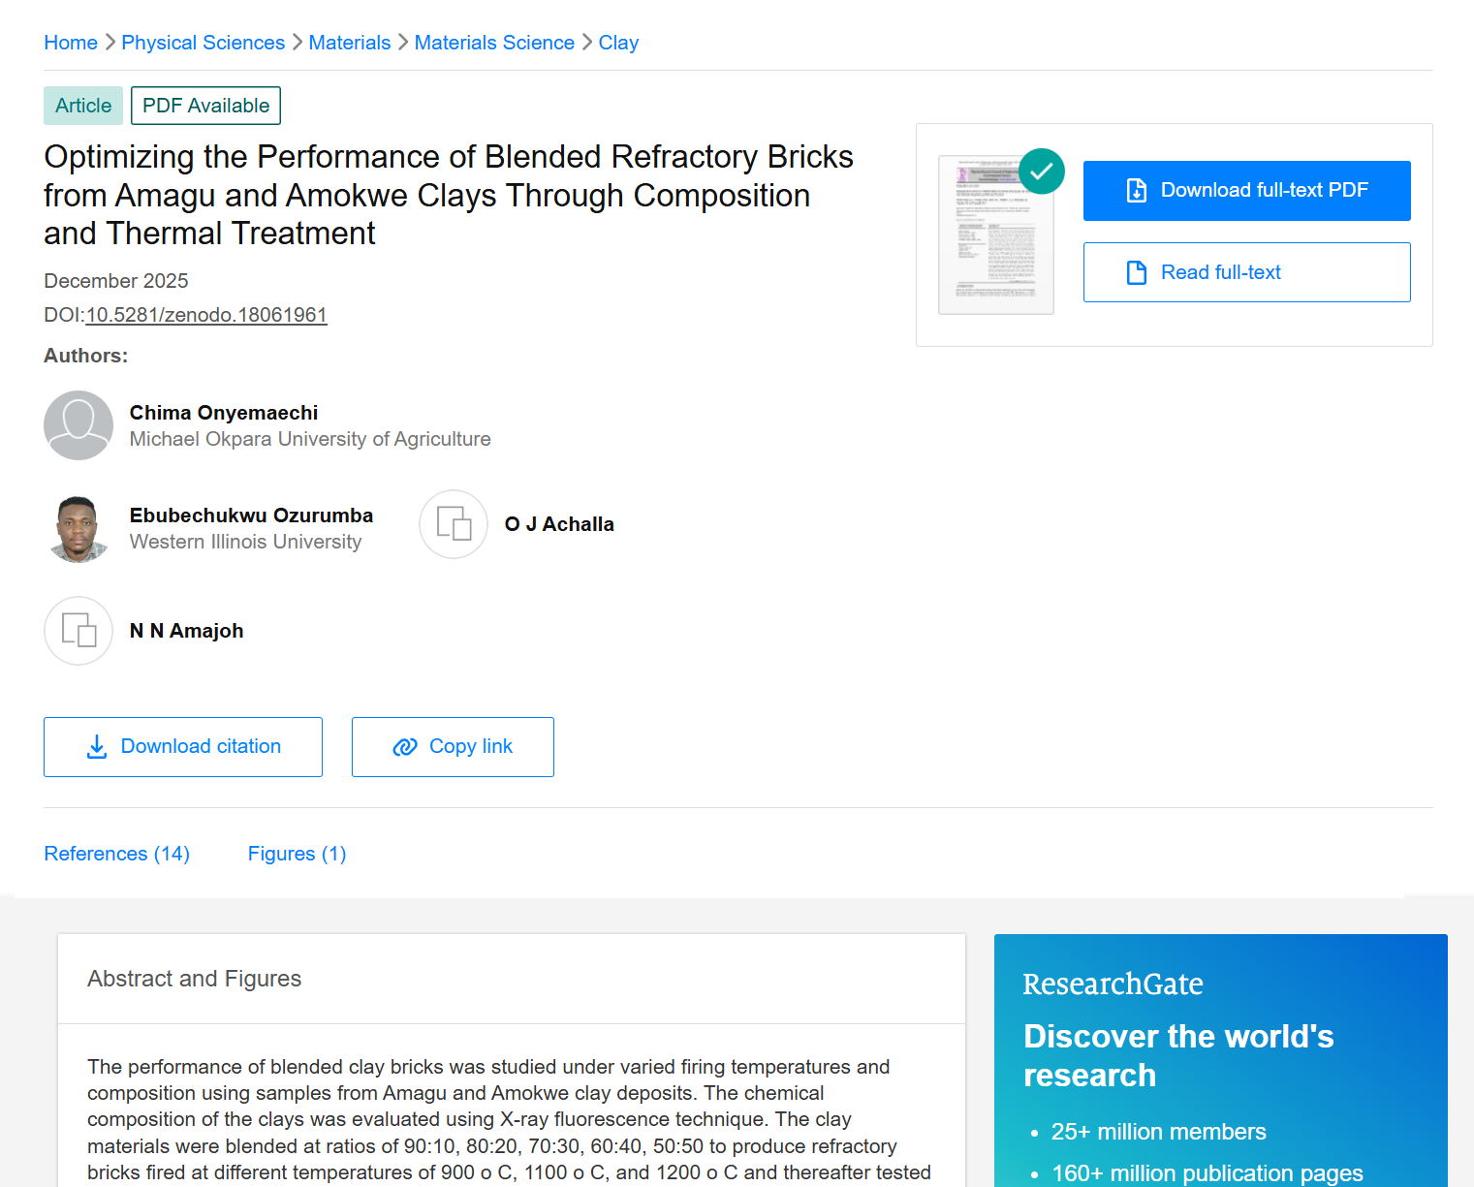Screen dimensions: 1474x1187
Task: Click the chain link icon beside Copy link
Action: (405, 747)
